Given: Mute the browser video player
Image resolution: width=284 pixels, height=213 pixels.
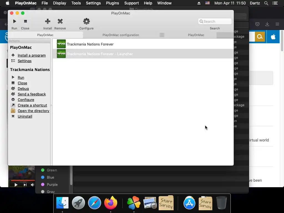Looking at the screenshot, I should tap(32, 185).
